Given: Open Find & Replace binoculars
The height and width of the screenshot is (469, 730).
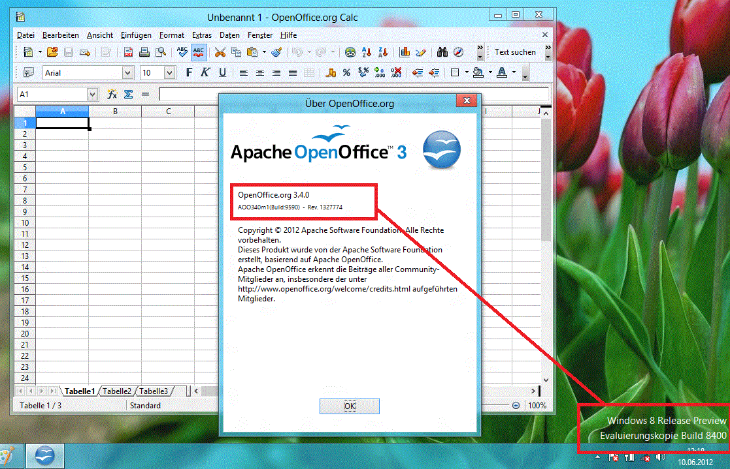Looking at the screenshot, I should point(442,52).
